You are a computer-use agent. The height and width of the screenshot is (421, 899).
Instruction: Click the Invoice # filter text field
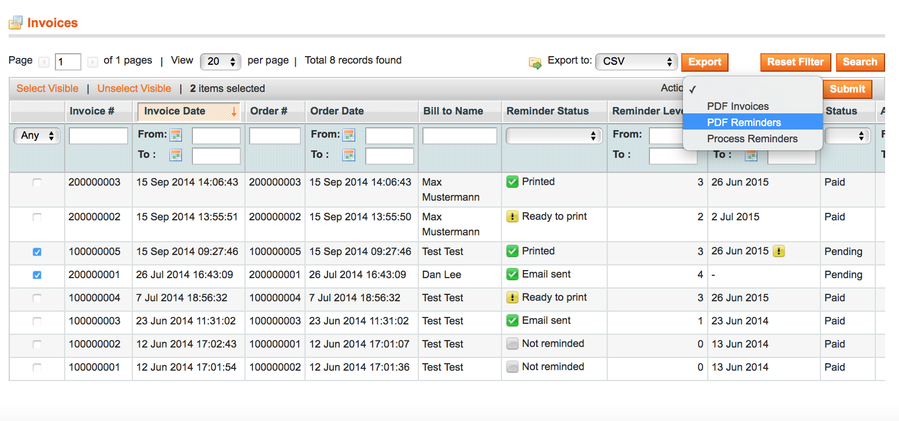[98, 136]
